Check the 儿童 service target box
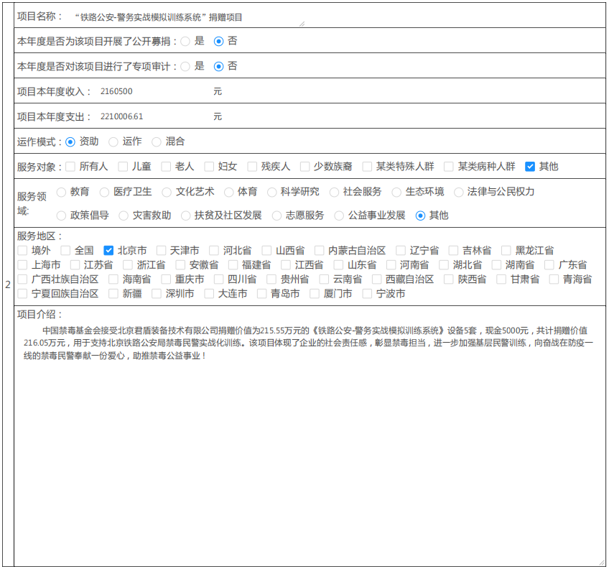This screenshot has height=569, width=609. tap(123, 167)
